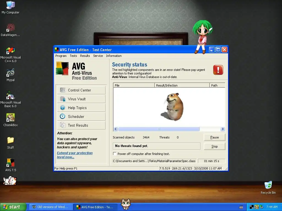Minimize the AVG Test Center window
This screenshot has height=211, width=282.
[x=212, y=49]
